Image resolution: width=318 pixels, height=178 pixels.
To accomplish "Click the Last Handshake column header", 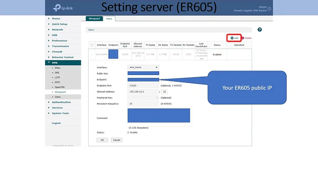I will [x=201, y=45].
